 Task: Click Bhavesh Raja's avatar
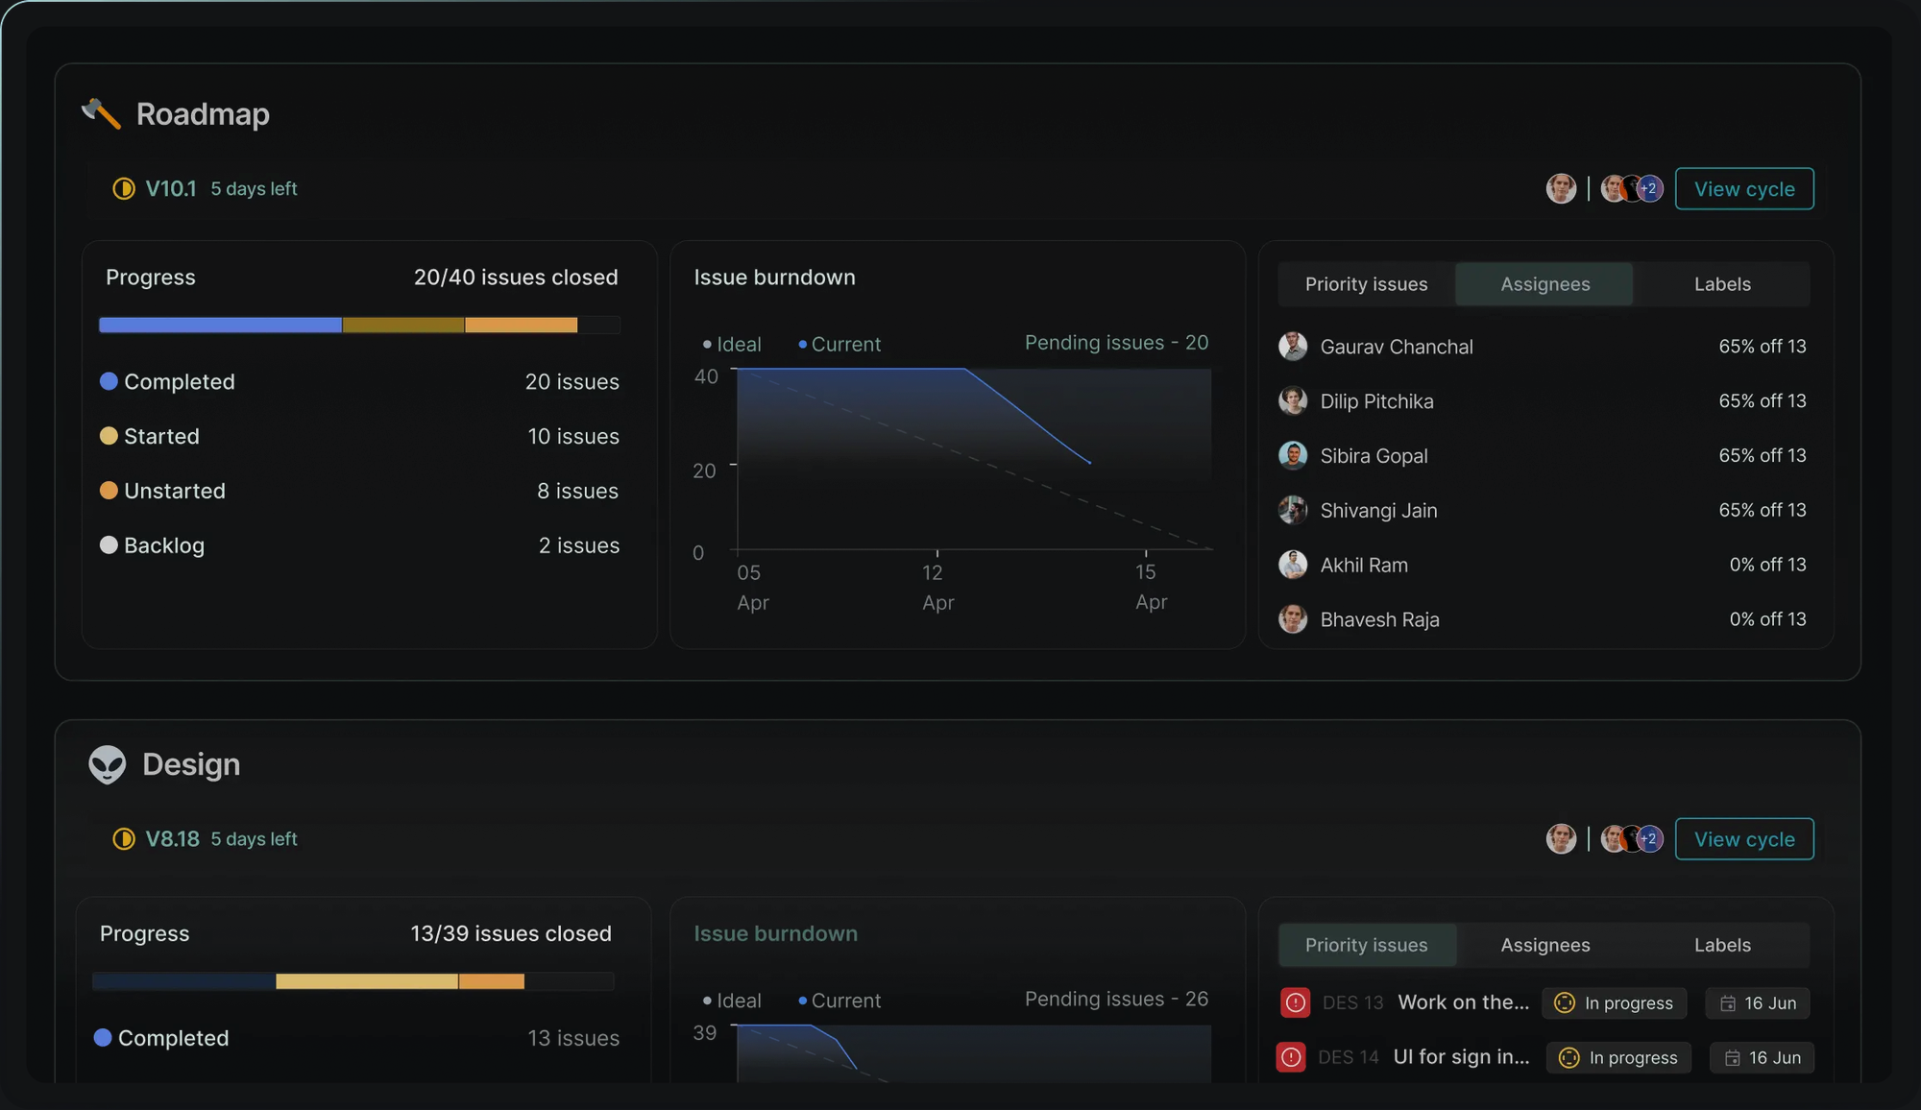tap(1293, 619)
